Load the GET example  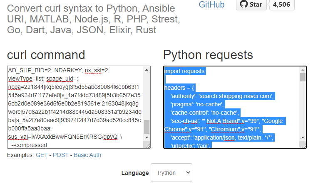[42, 155]
